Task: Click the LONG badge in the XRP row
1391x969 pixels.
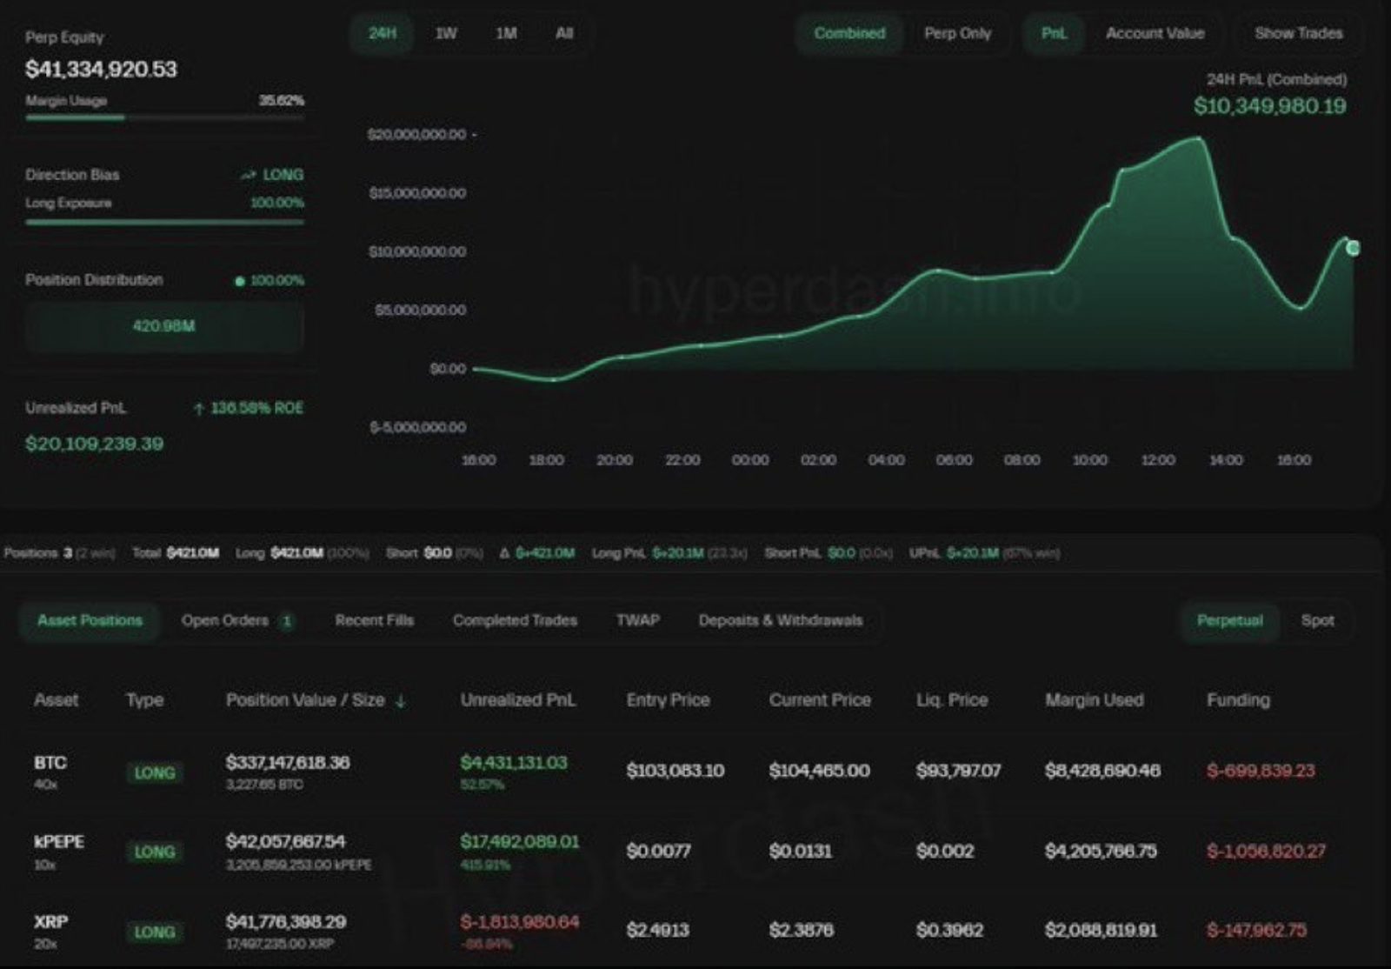Action: [x=155, y=932]
